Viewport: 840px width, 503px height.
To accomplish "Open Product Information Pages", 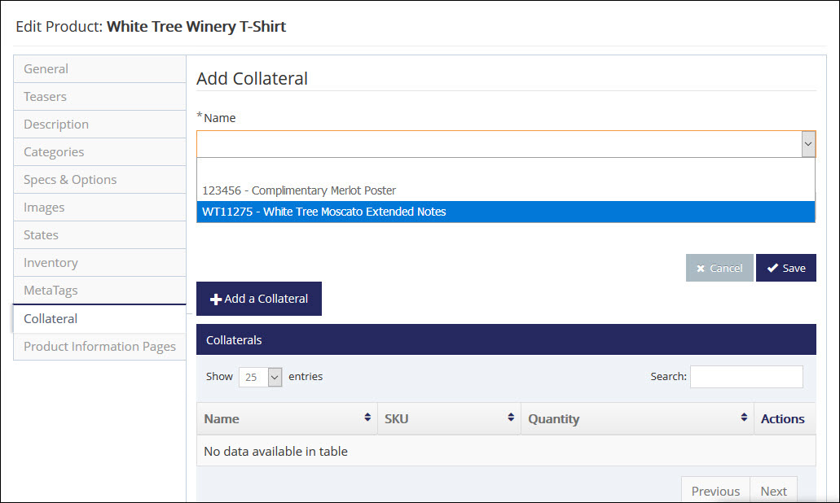I will [x=99, y=346].
